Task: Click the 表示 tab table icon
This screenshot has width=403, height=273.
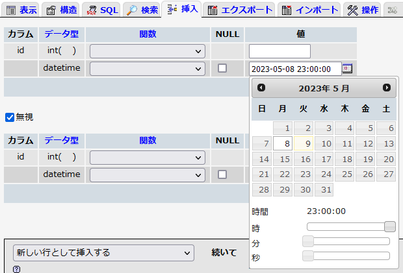Action: (x=11, y=10)
